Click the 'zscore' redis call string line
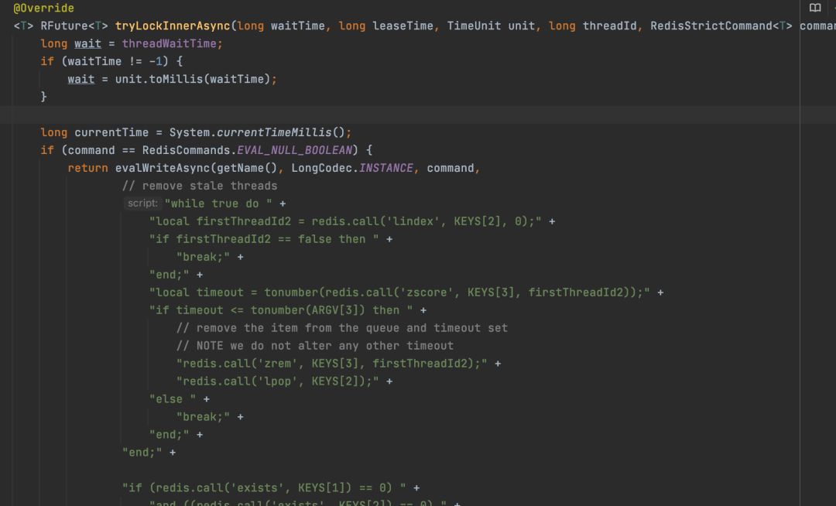Viewport: 836px width, 506px height. pos(401,292)
